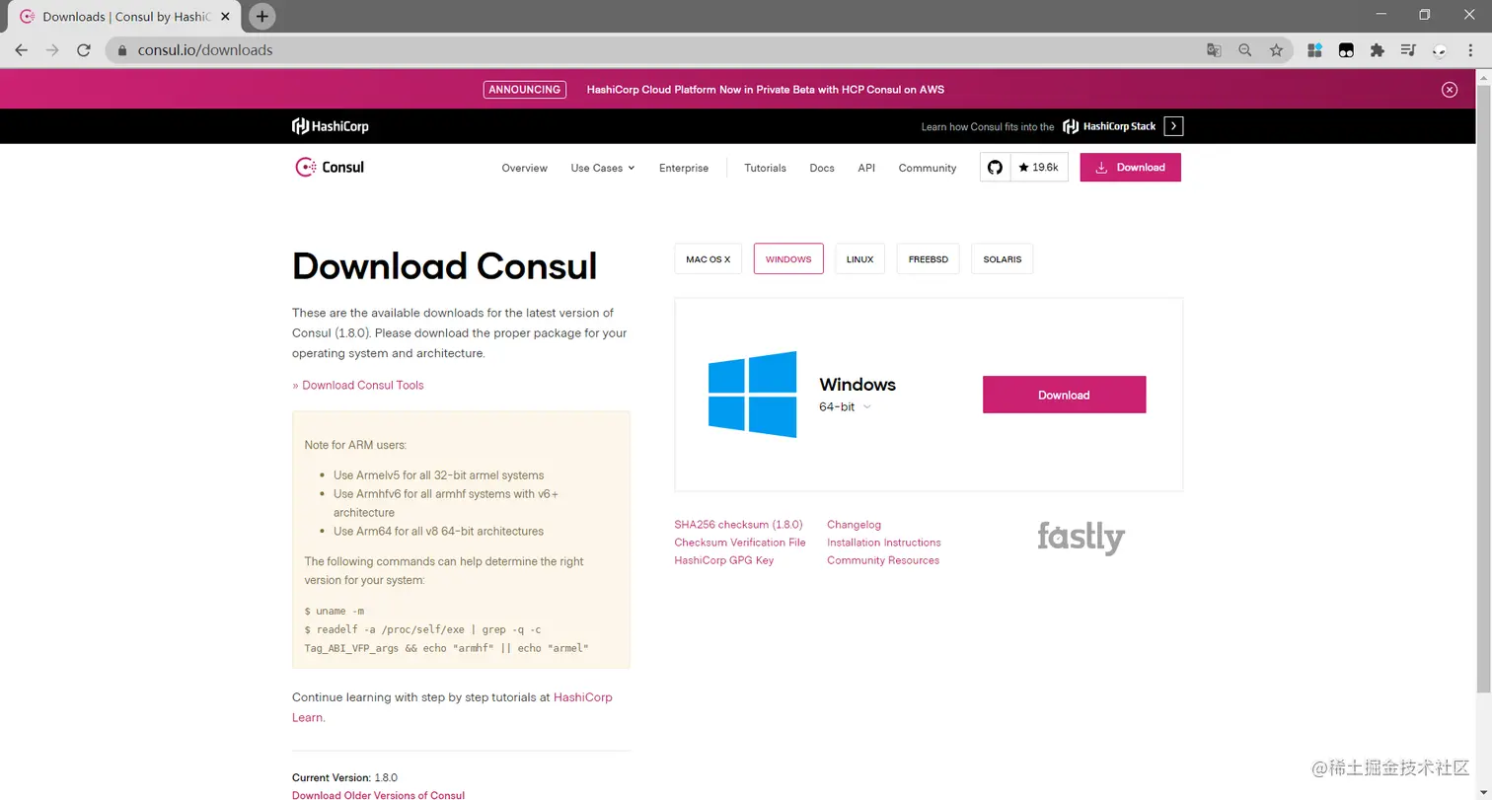Go to the Tutorials nav item

click(765, 169)
